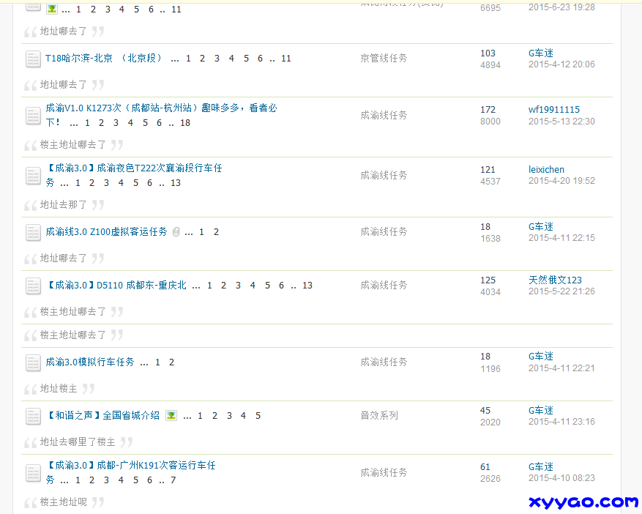642x514 pixels.
Task: Expand hidden pages via ellipsis on K1273 thread
Action: 74,123
